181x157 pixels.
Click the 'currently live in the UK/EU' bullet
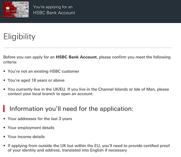click(88, 91)
